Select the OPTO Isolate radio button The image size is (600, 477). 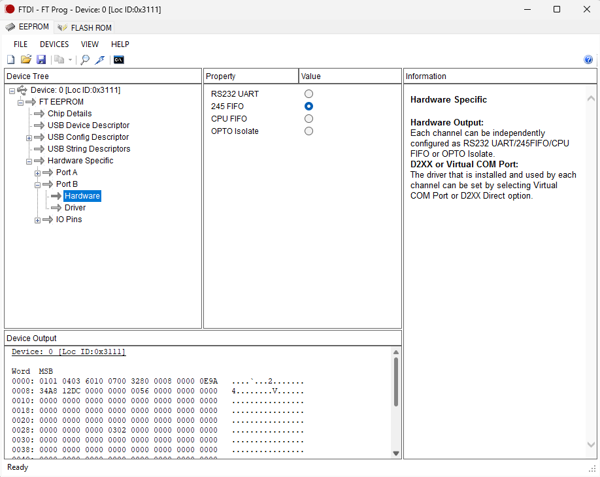click(308, 131)
